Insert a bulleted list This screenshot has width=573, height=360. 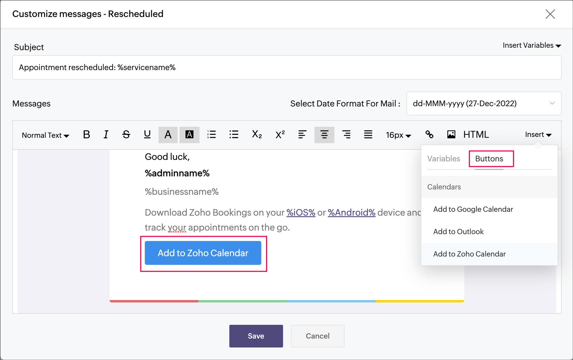(x=234, y=135)
